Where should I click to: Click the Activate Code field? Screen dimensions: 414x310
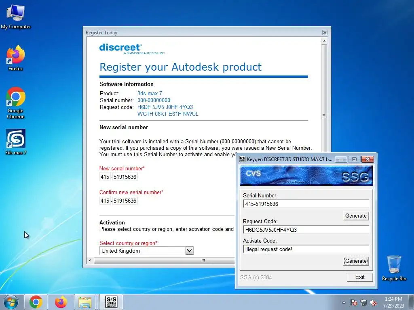pos(306,249)
